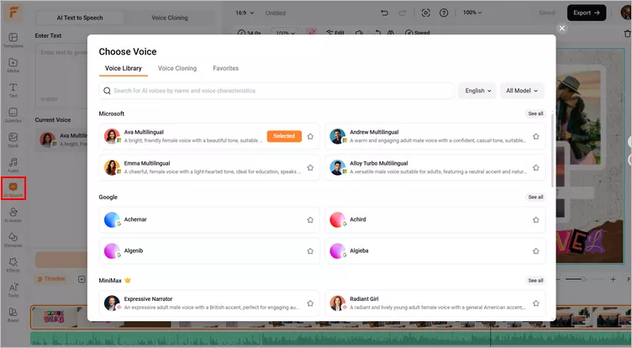Click the Enter Text area in left panel
Image resolution: width=632 pixels, height=348 pixels.
[x=61, y=75]
